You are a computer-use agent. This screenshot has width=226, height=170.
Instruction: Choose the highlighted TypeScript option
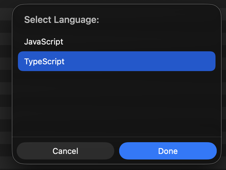point(117,61)
